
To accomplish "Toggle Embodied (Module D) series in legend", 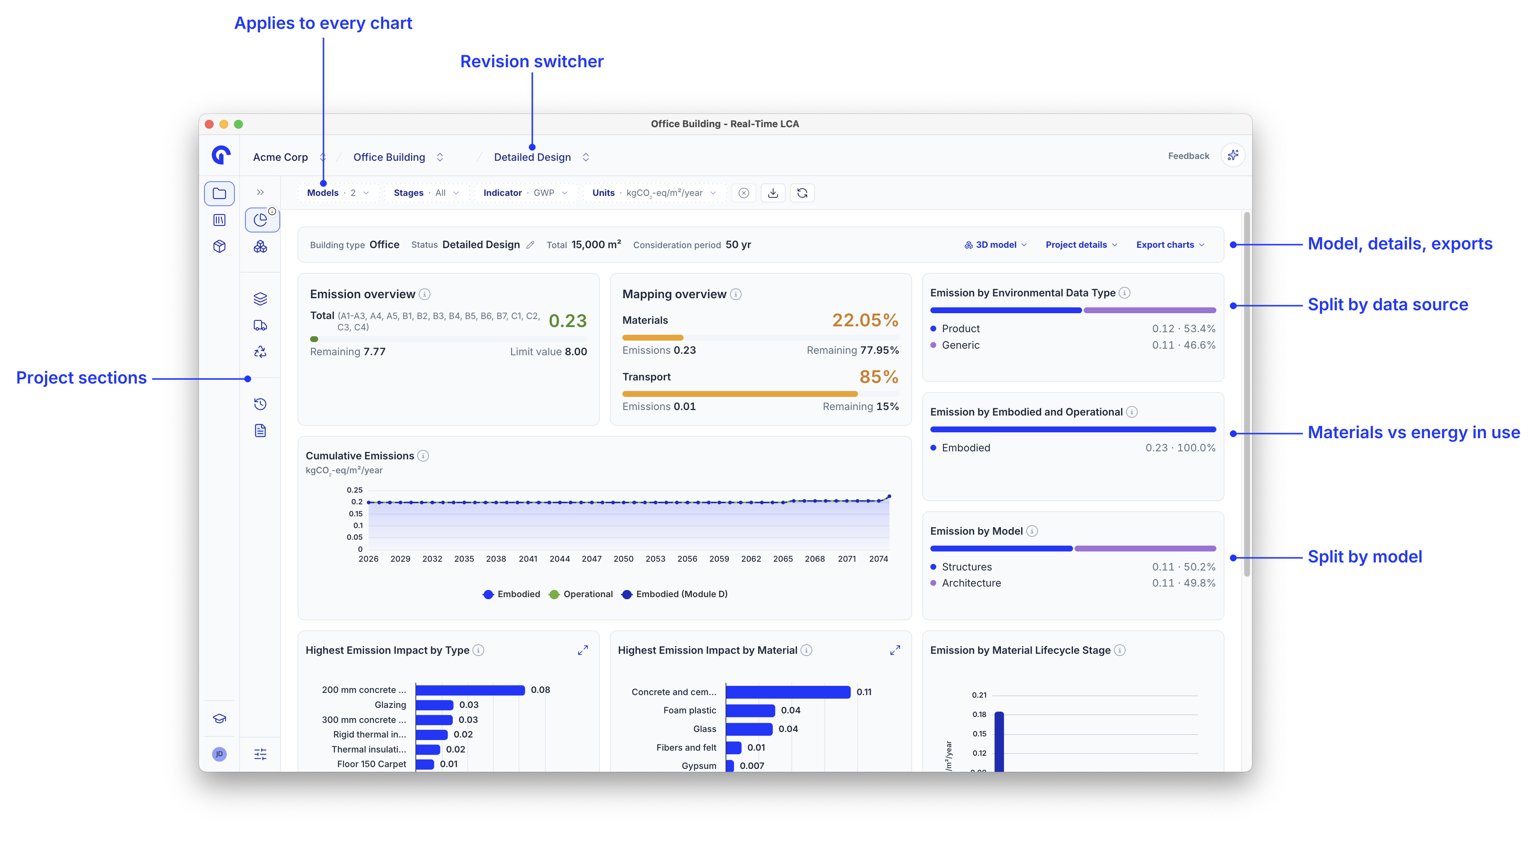I will pyautogui.click(x=674, y=594).
